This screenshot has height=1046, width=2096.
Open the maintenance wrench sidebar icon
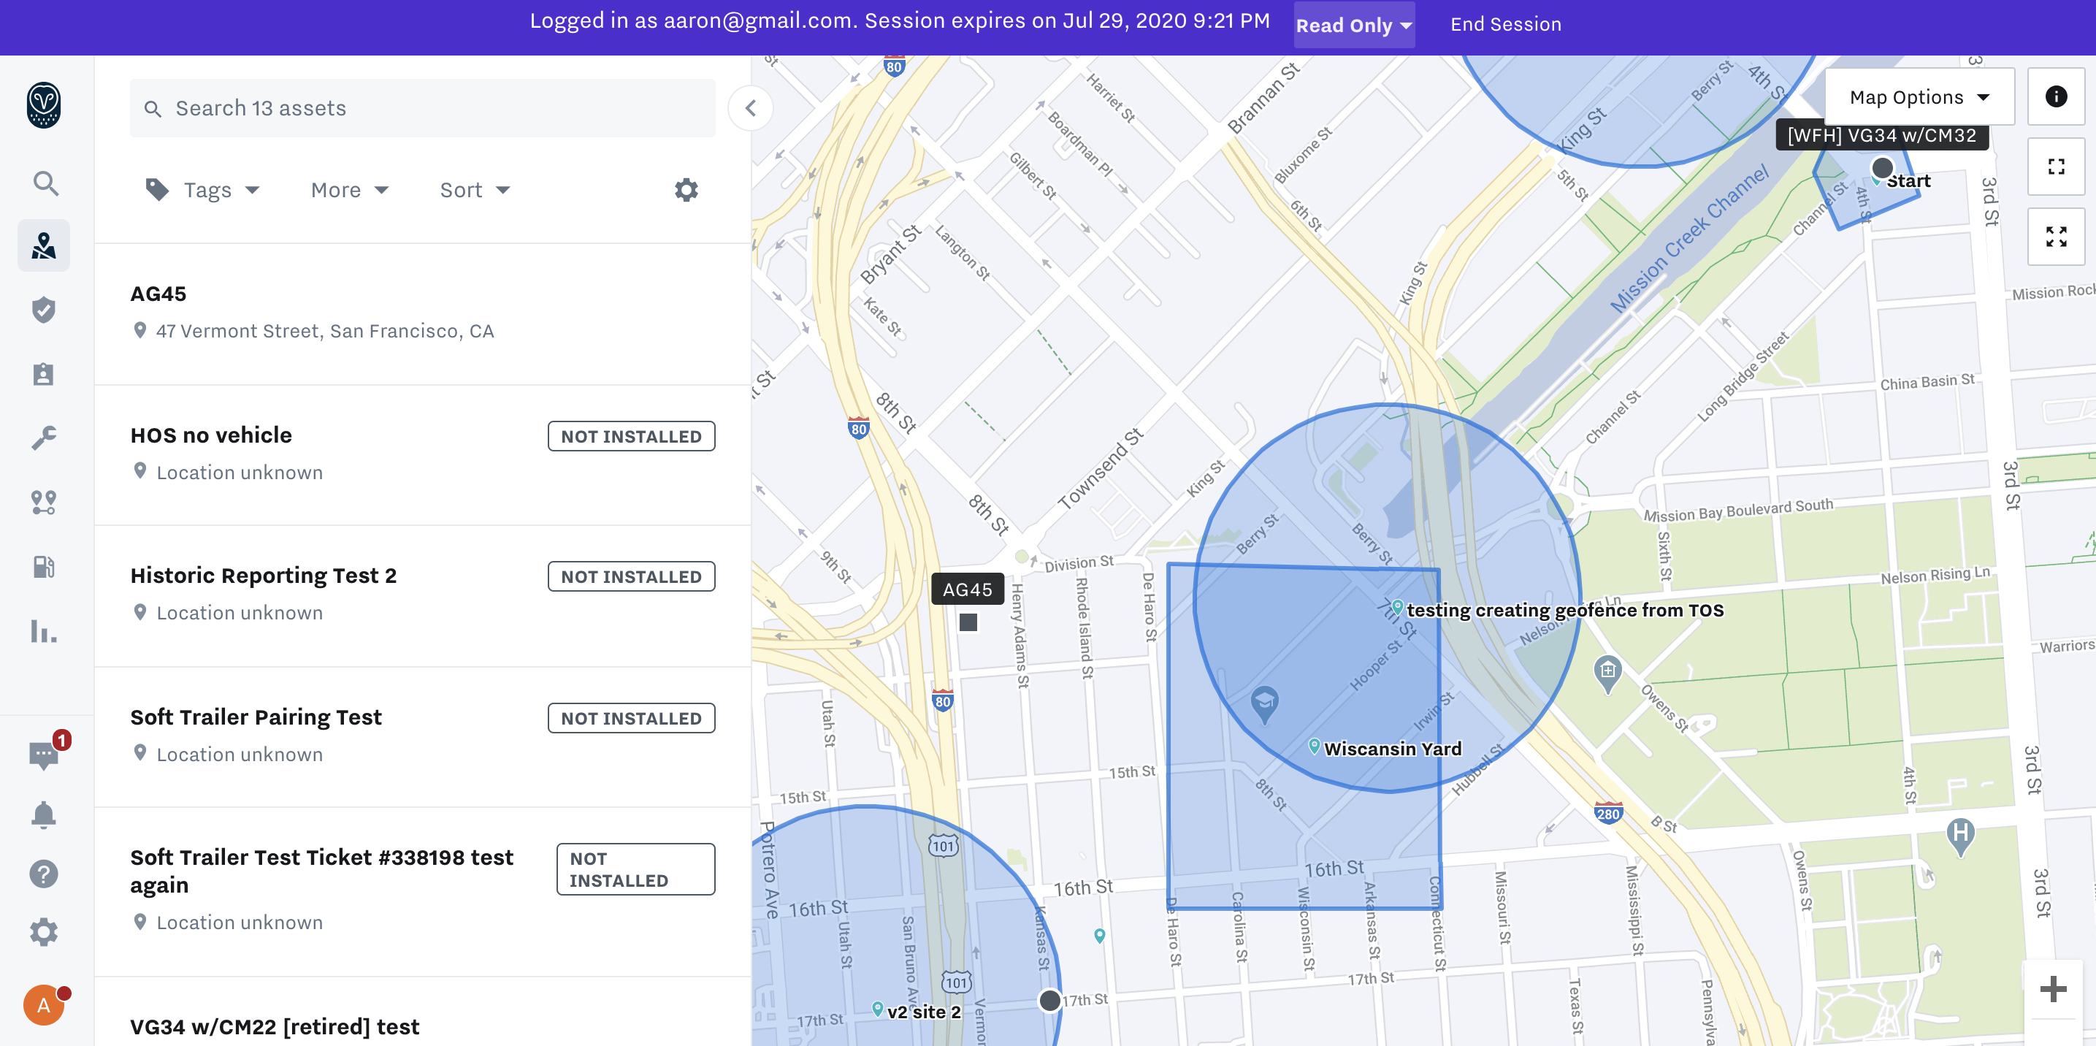44,438
